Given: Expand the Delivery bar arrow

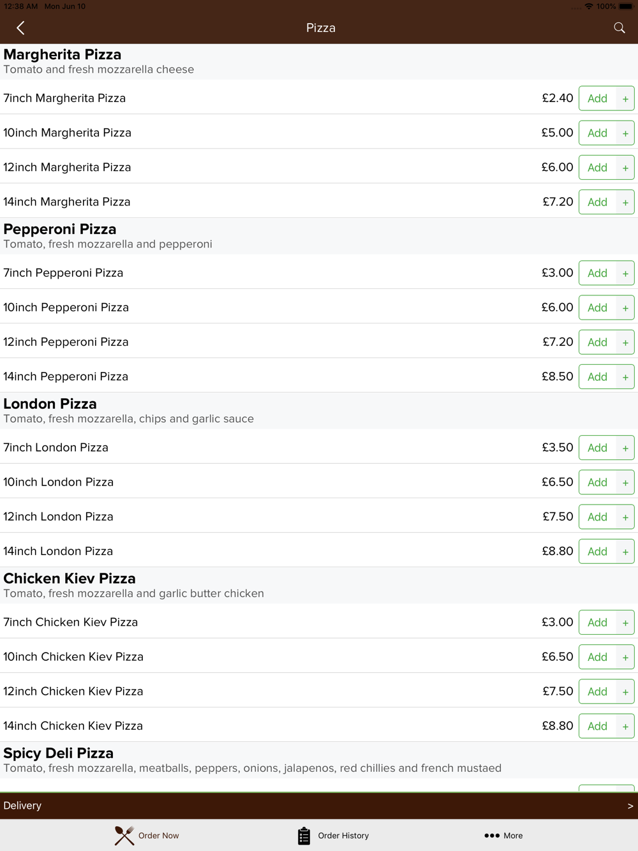Looking at the screenshot, I should [630, 806].
